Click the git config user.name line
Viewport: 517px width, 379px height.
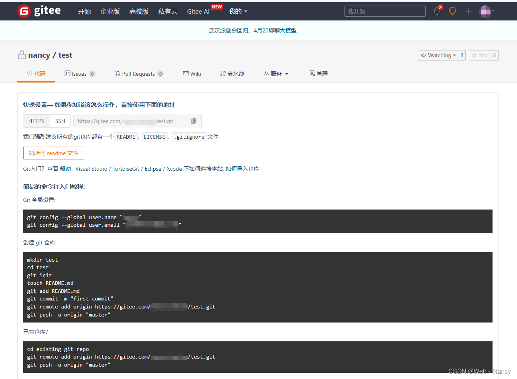pos(84,217)
